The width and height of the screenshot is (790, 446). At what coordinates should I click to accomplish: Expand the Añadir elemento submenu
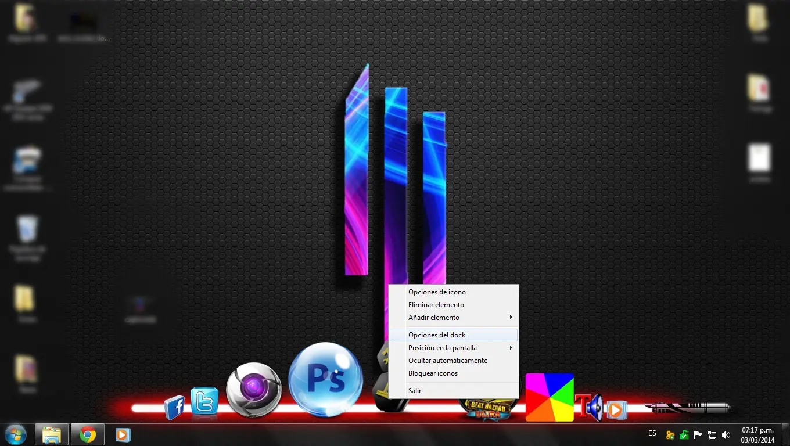coord(453,318)
